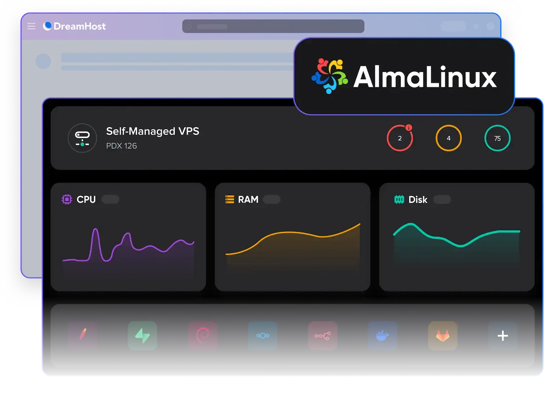Screen dimensions: 547x410
Task: Click the red info badge on alerts
Action: tap(409, 128)
